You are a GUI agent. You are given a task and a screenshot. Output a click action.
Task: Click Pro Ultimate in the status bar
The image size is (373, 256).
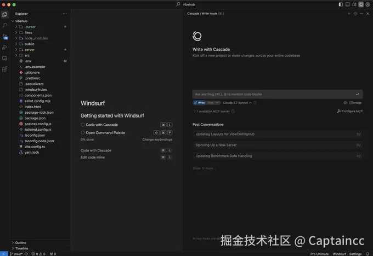pyautogui.click(x=319, y=254)
